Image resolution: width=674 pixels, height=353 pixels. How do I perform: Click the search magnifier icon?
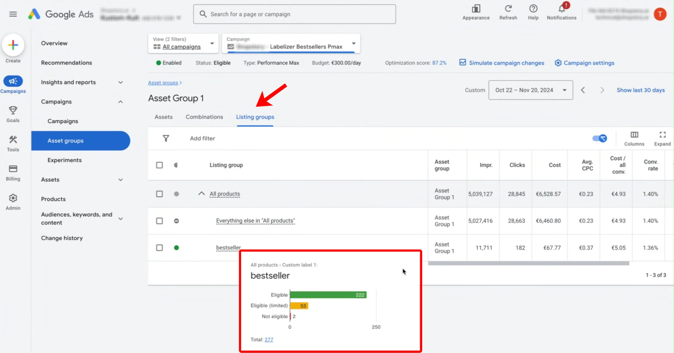coord(203,14)
